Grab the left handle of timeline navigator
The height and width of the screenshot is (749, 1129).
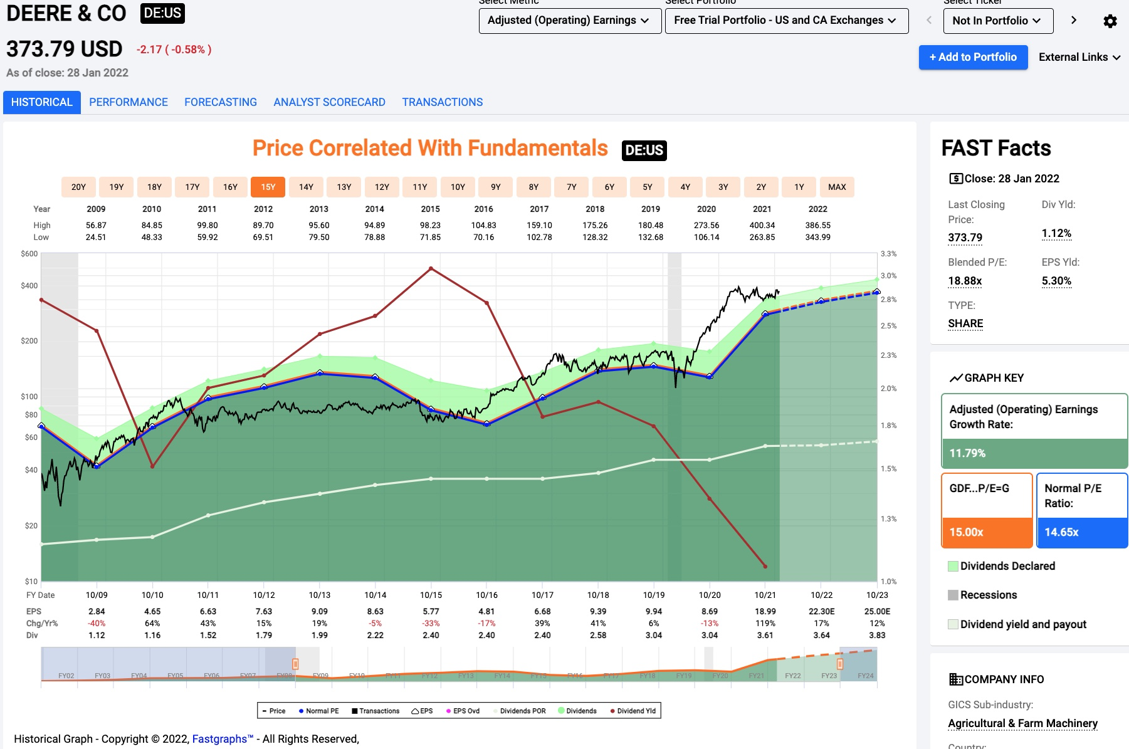[295, 664]
